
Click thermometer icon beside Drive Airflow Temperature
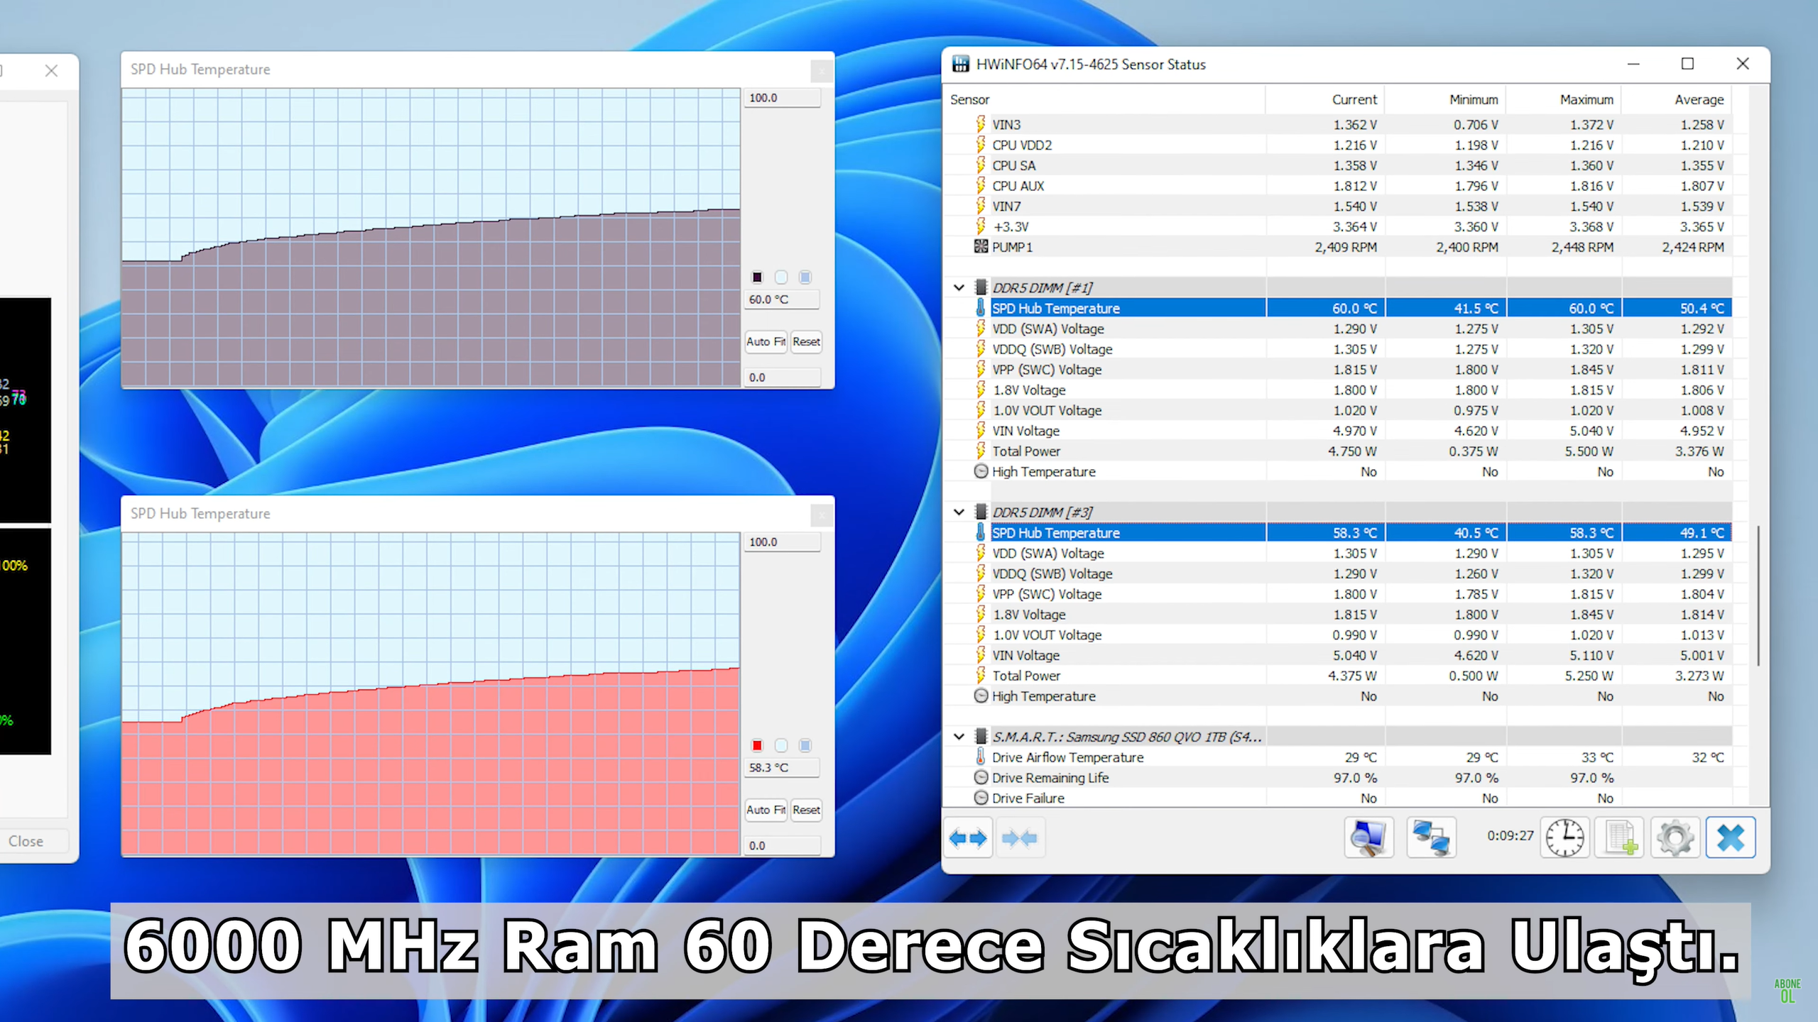981,757
